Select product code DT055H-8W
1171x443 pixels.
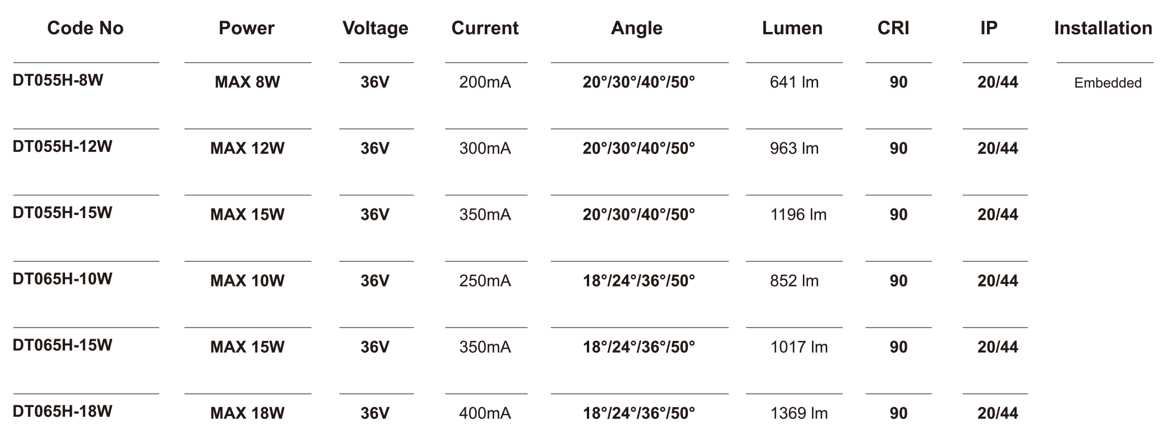point(58,80)
